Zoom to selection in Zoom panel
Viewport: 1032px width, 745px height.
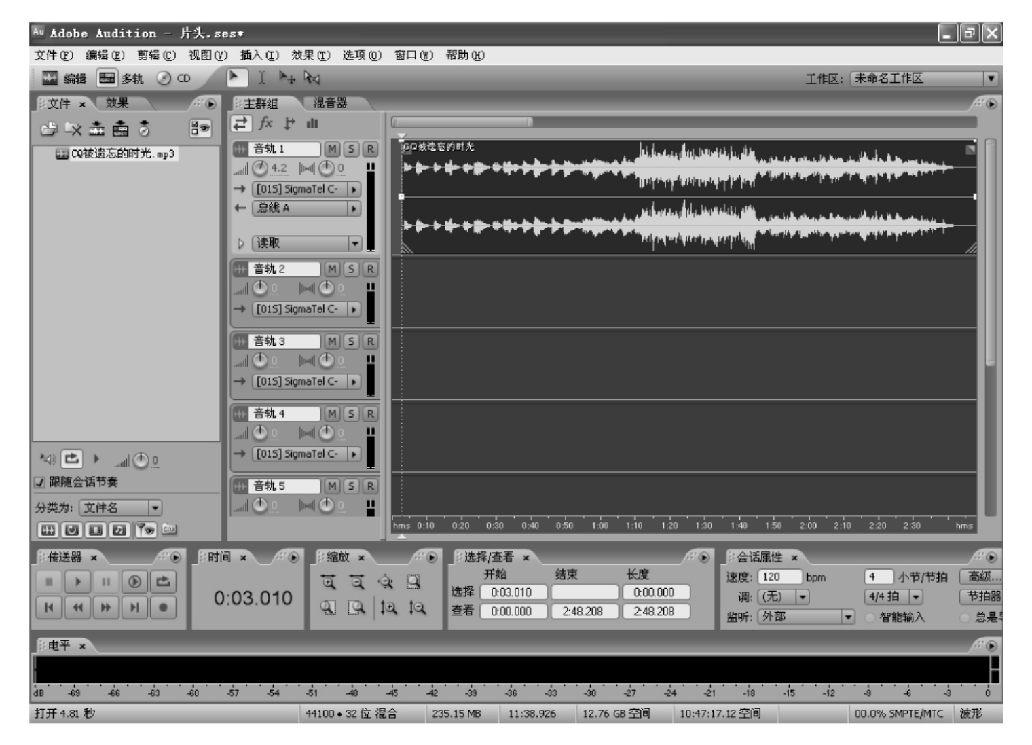(413, 582)
